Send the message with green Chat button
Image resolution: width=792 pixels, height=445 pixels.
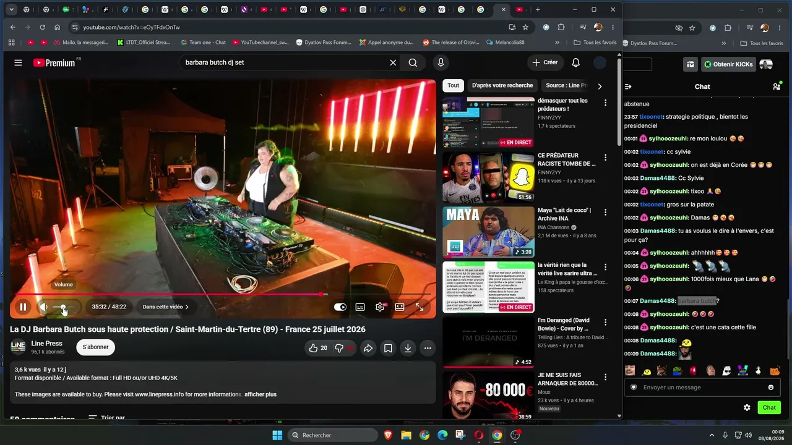click(x=769, y=408)
